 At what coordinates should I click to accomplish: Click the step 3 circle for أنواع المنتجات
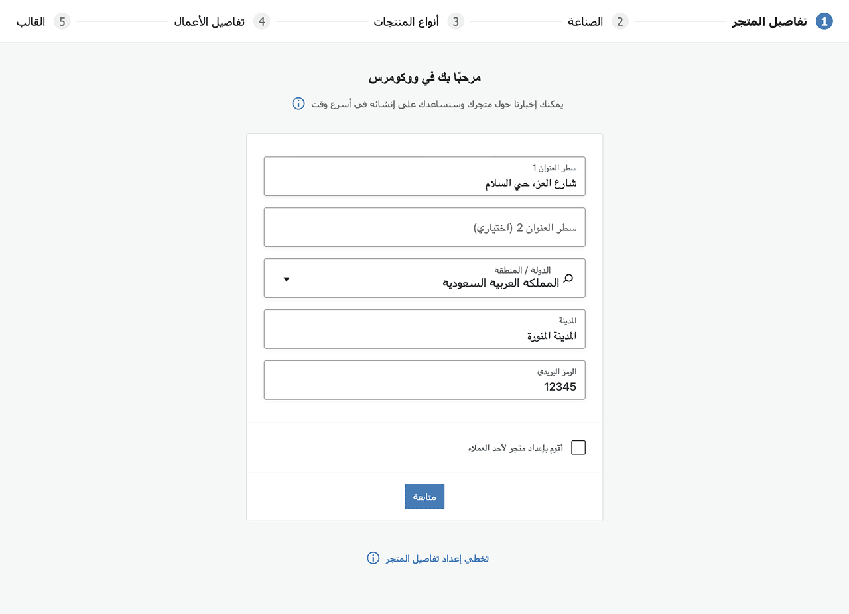click(456, 21)
